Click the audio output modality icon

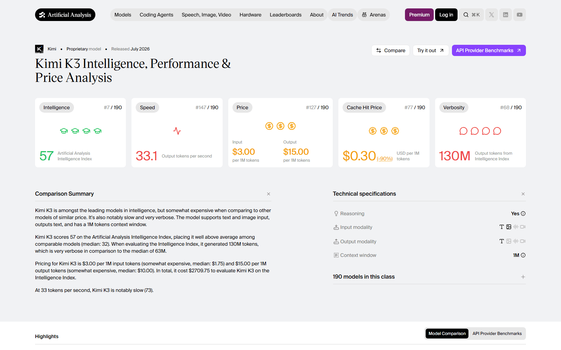click(x=516, y=241)
